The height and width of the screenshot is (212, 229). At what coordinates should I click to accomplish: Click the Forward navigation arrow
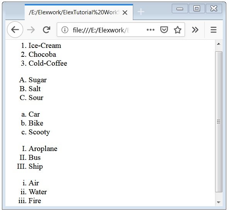coord(31,30)
